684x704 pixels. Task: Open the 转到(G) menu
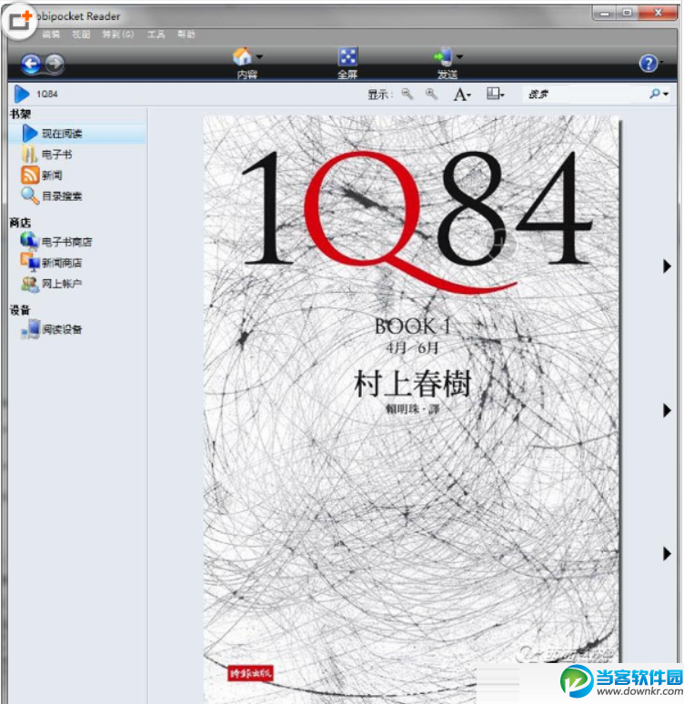[x=117, y=35]
